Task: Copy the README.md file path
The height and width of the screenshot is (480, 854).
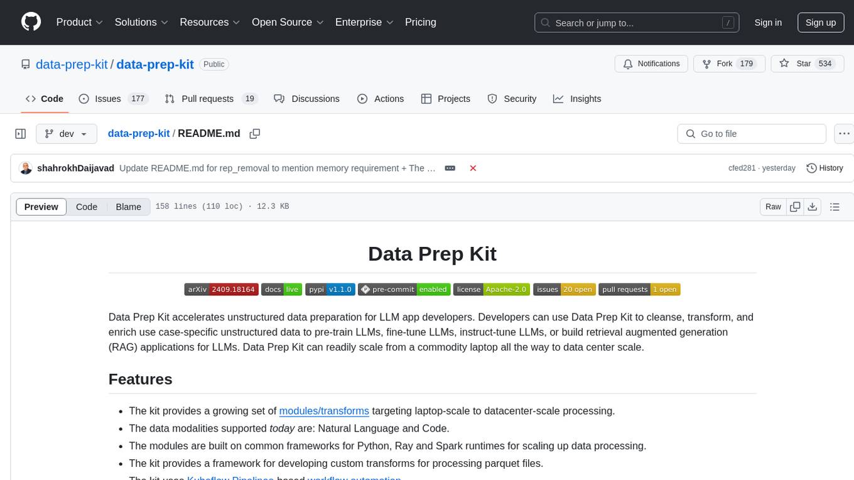Action: coord(255,133)
